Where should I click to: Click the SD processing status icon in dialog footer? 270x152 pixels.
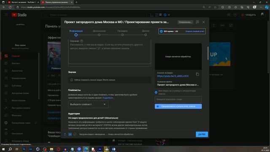[70, 134]
